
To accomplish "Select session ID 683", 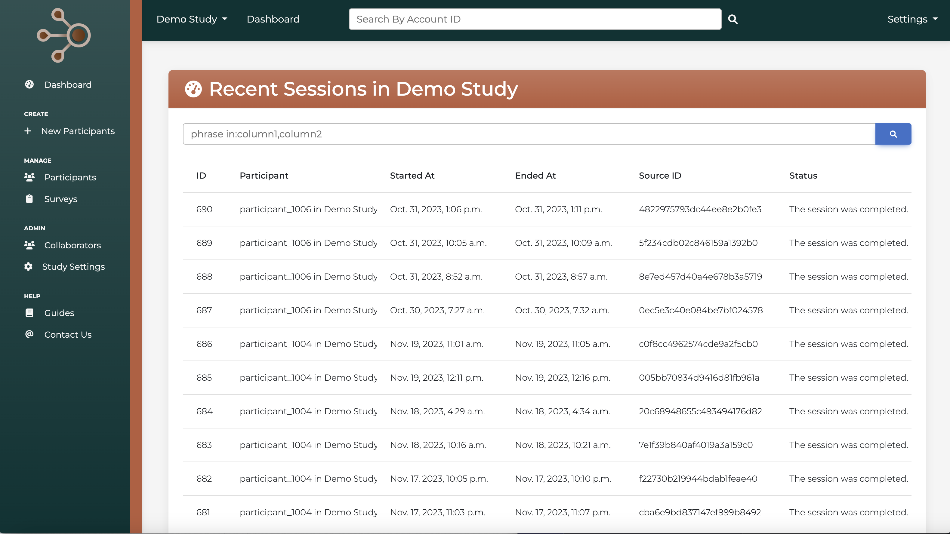I will (204, 445).
